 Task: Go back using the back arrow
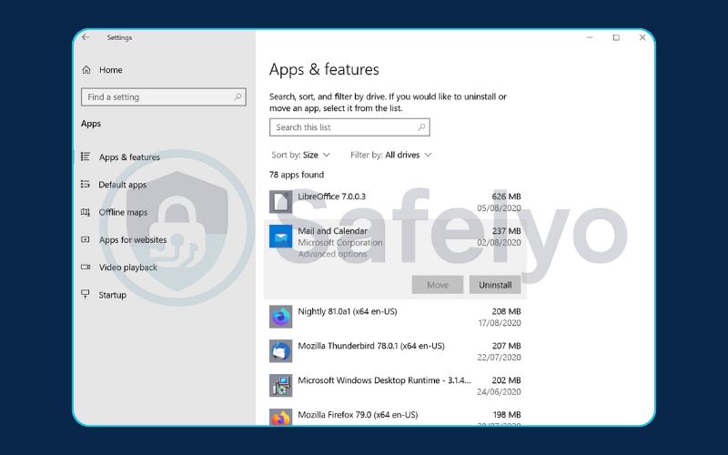(x=86, y=37)
